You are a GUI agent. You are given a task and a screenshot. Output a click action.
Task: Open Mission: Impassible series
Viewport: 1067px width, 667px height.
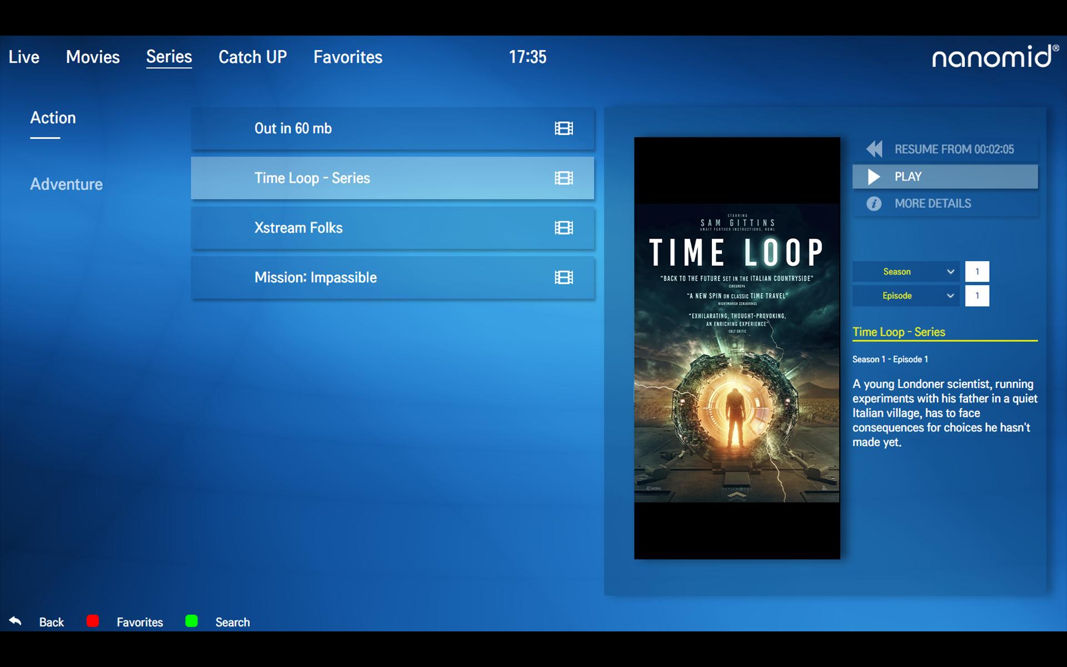[392, 277]
